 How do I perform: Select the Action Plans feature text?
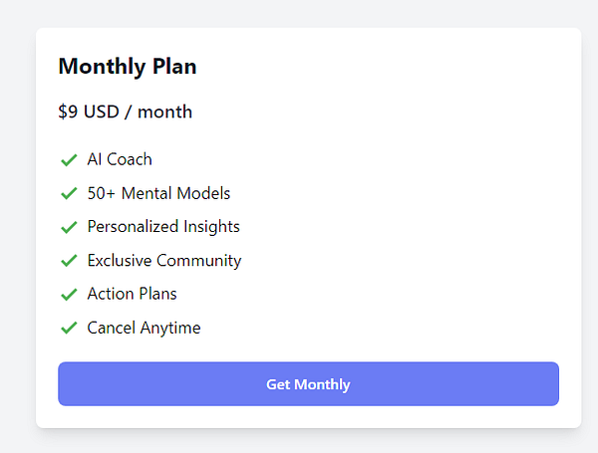[x=132, y=294]
